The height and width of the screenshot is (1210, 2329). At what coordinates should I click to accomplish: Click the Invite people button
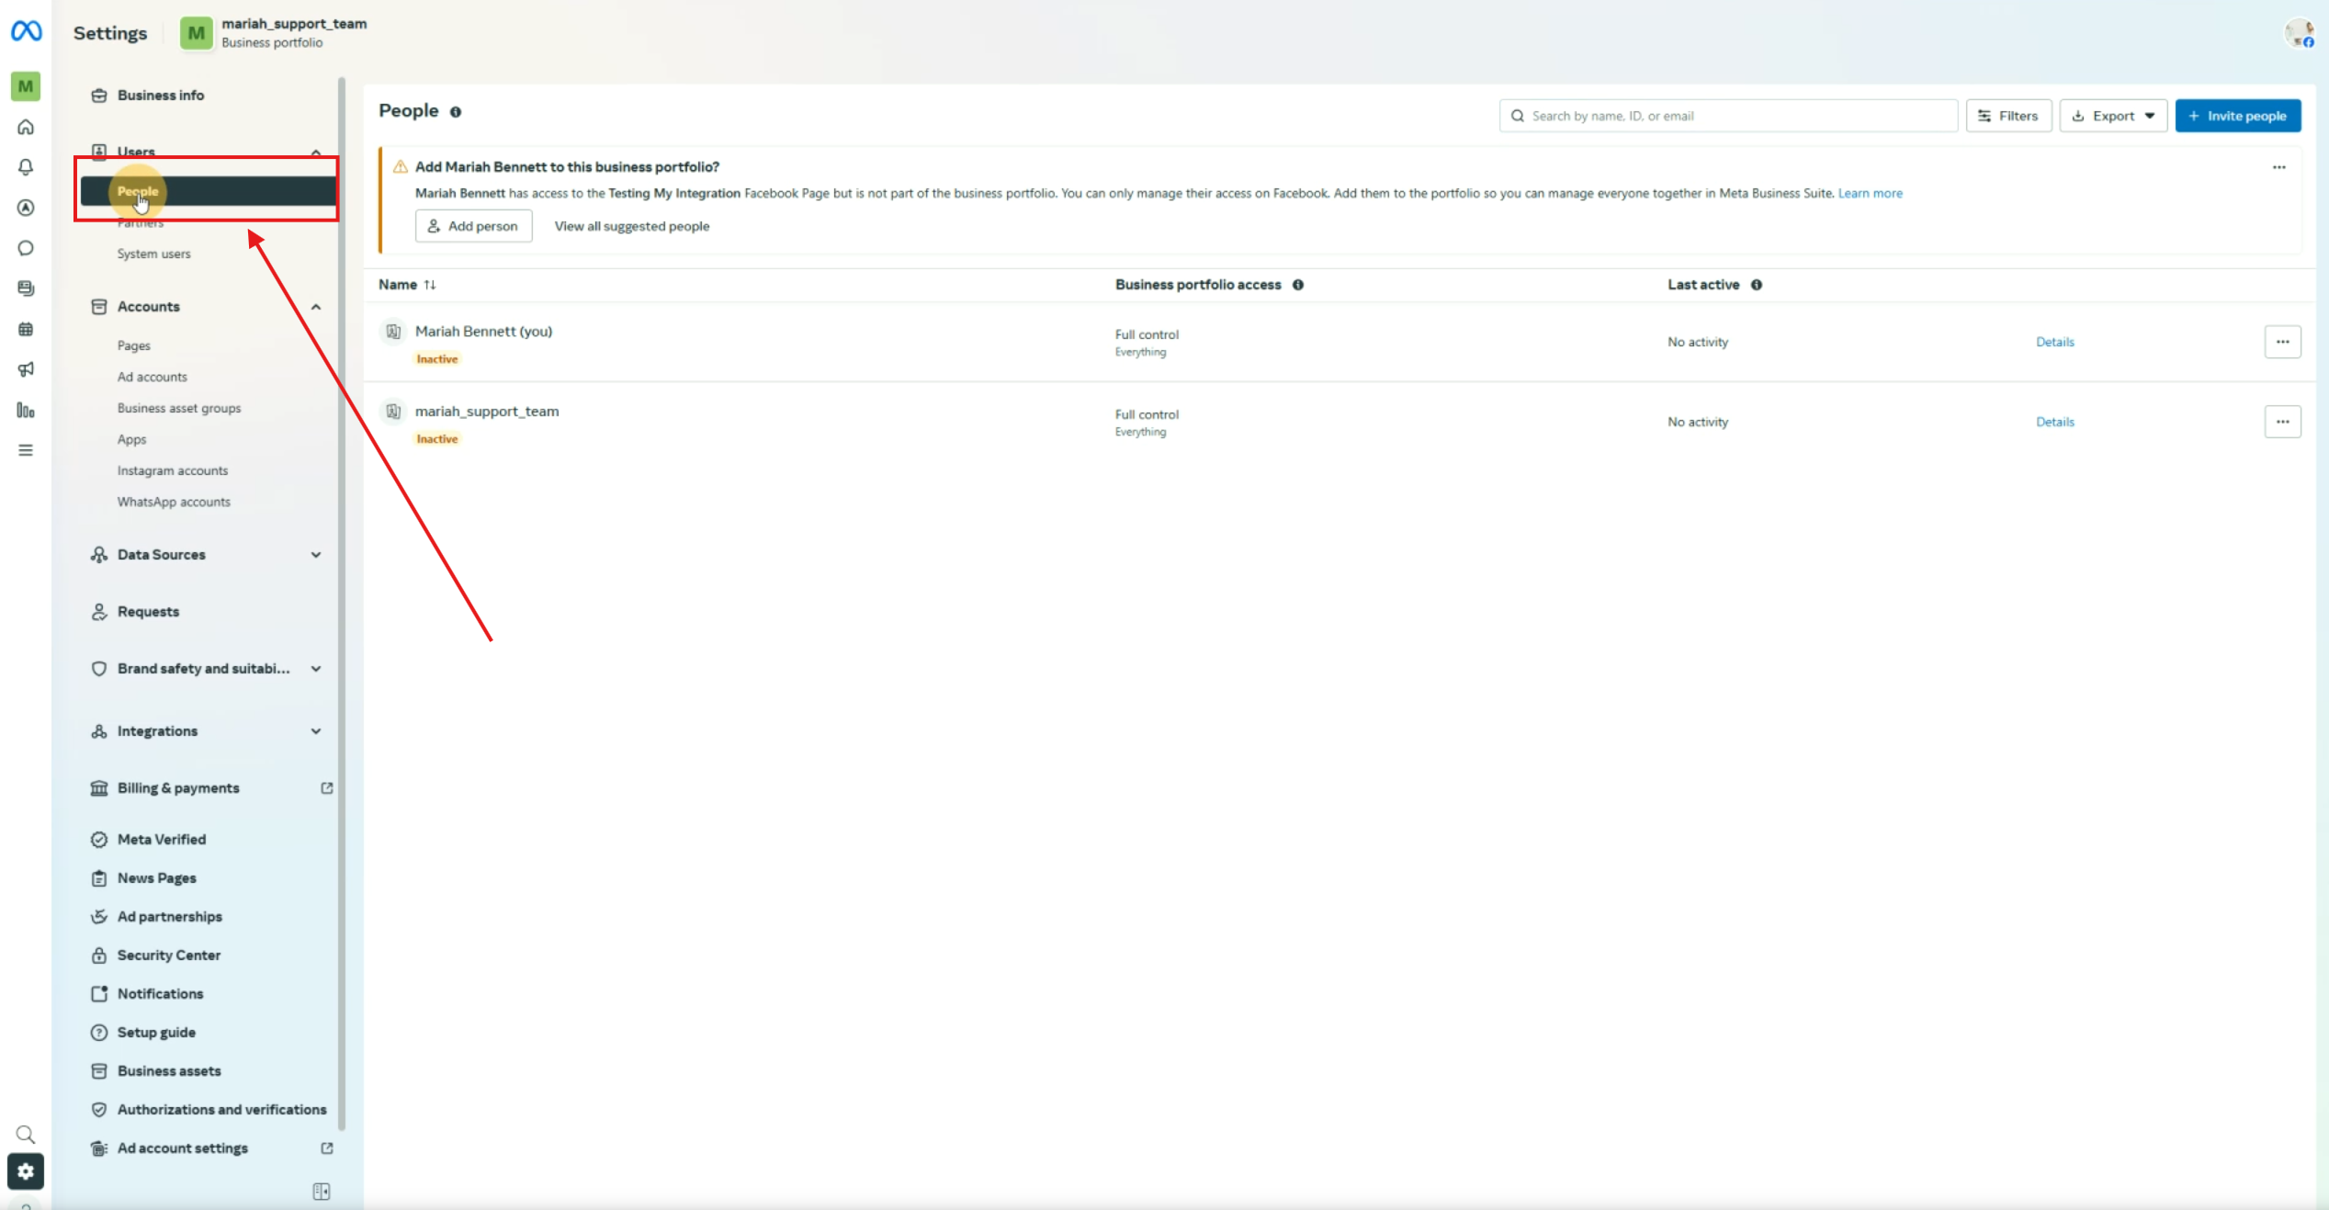coord(2238,116)
